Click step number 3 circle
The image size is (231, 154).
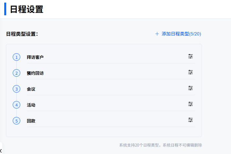click(x=16, y=89)
